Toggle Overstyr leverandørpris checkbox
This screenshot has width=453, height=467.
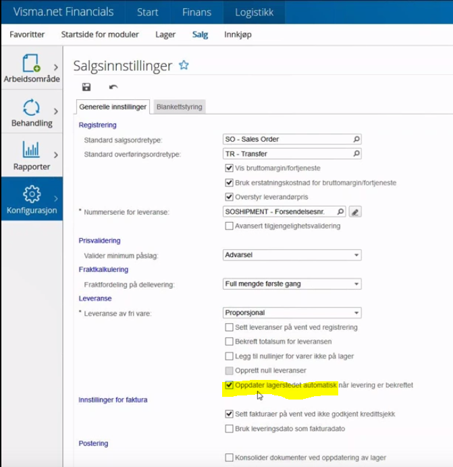tap(229, 197)
